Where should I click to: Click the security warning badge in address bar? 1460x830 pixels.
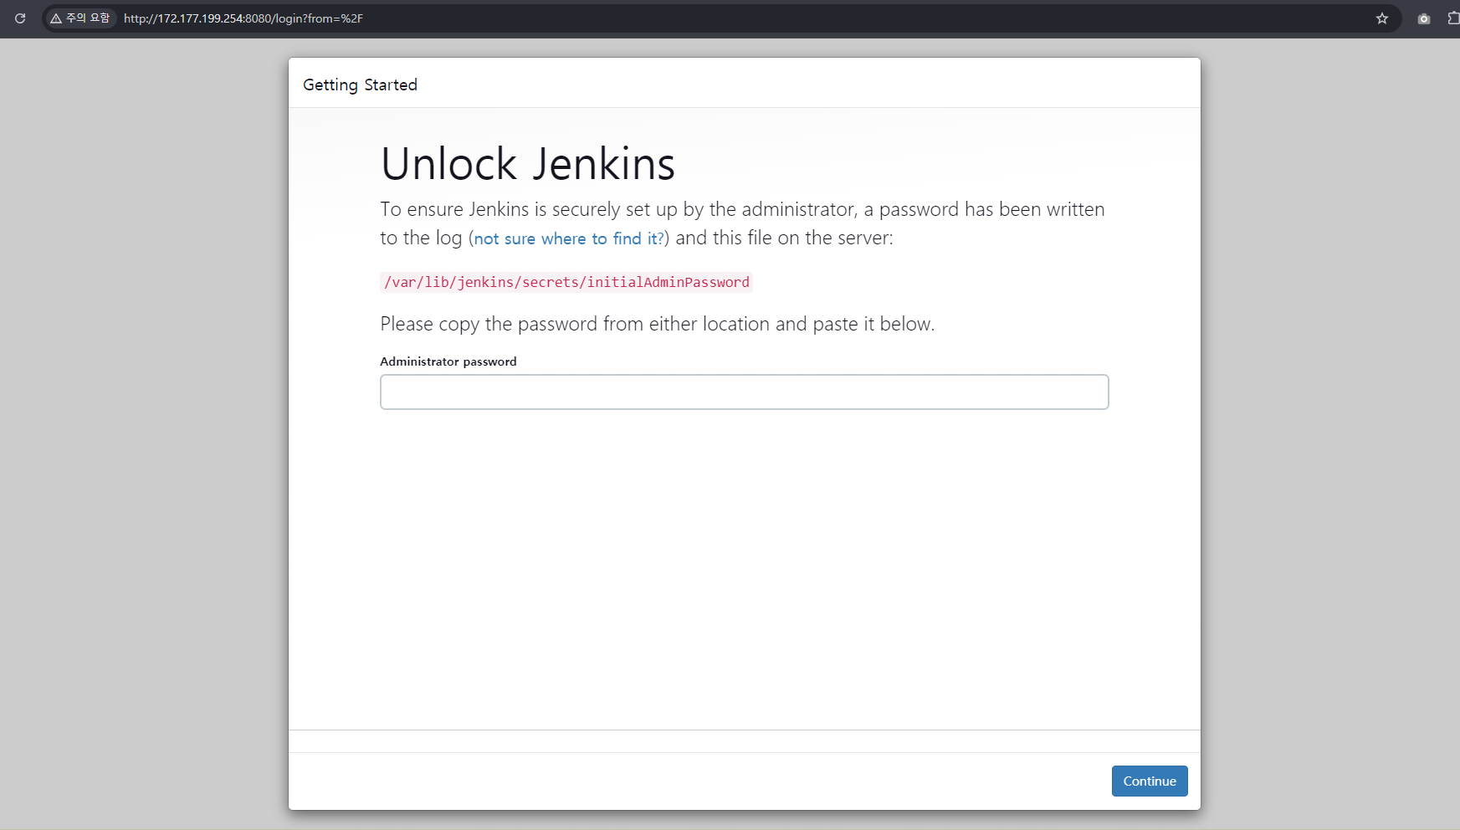[79, 18]
